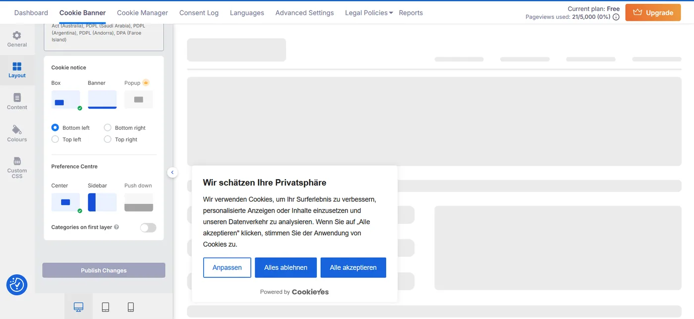This screenshot has height=319, width=694.
Task: Click the orange Upgrade button
Action: point(652,12)
